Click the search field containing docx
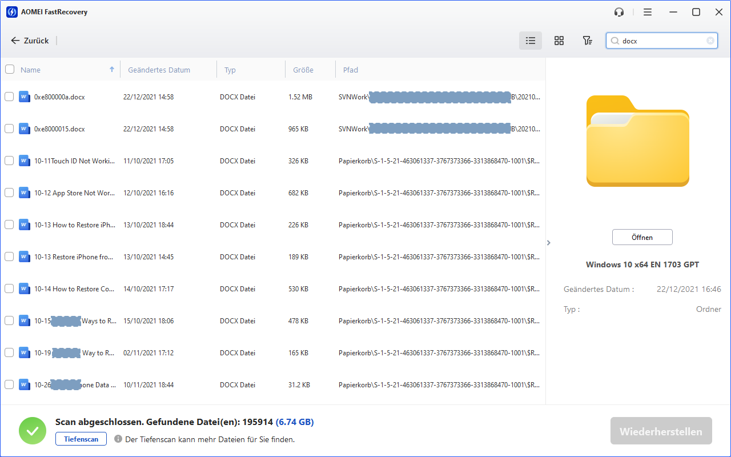Screen dimensions: 731x457 [x=661, y=41]
